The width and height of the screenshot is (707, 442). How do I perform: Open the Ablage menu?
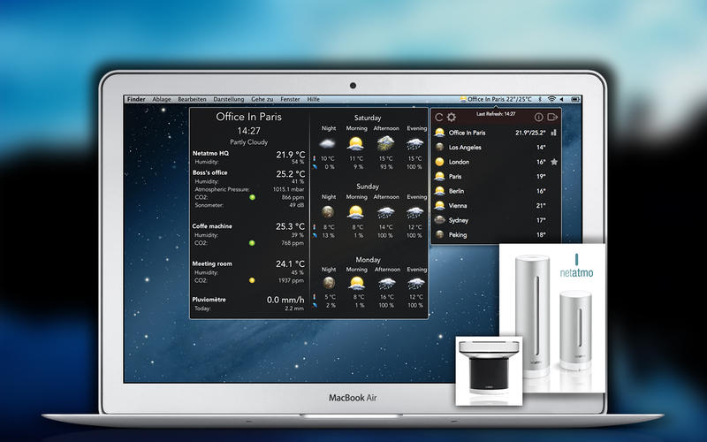tap(162, 99)
